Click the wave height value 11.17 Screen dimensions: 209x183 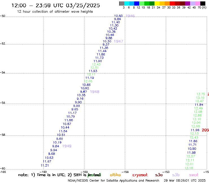point(72,113)
